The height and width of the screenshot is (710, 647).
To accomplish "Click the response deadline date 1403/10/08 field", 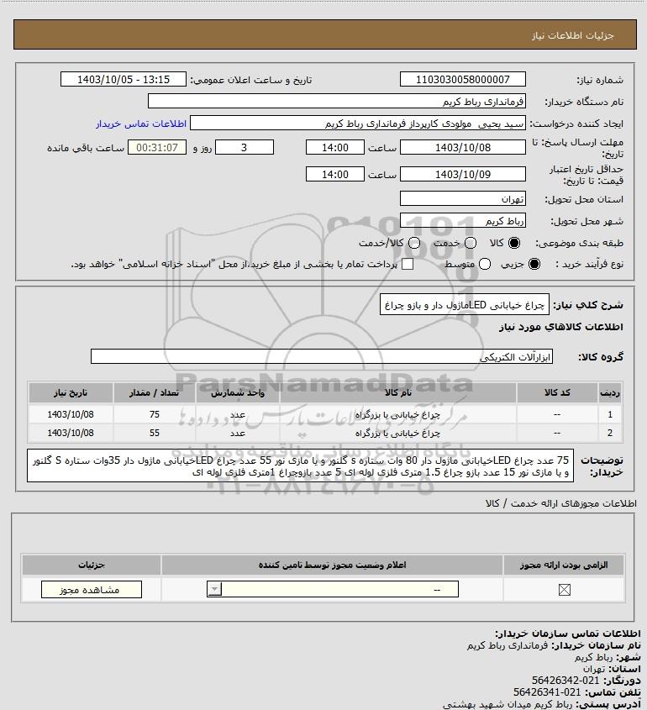I will point(463,147).
